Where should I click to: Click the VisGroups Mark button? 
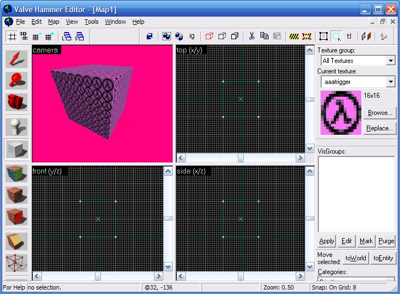(x=366, y=241)
